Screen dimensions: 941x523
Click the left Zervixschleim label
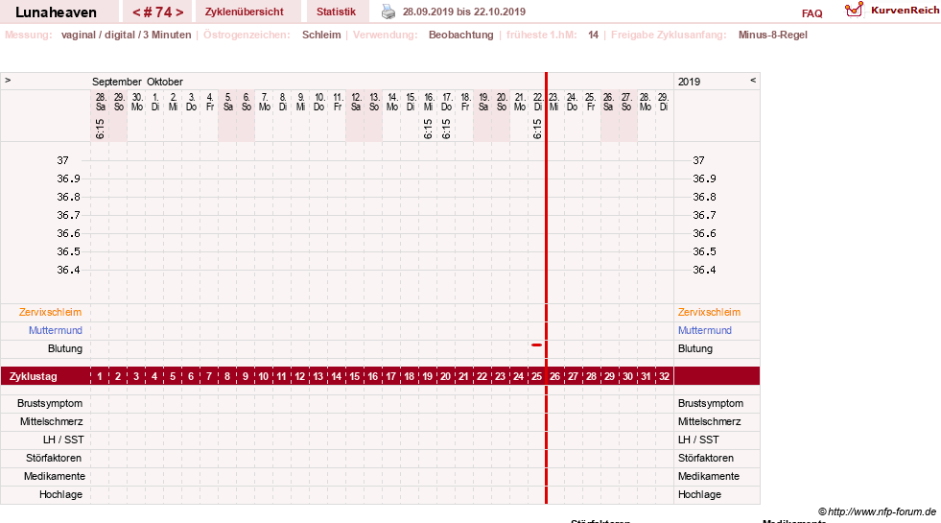pos(51,312)
